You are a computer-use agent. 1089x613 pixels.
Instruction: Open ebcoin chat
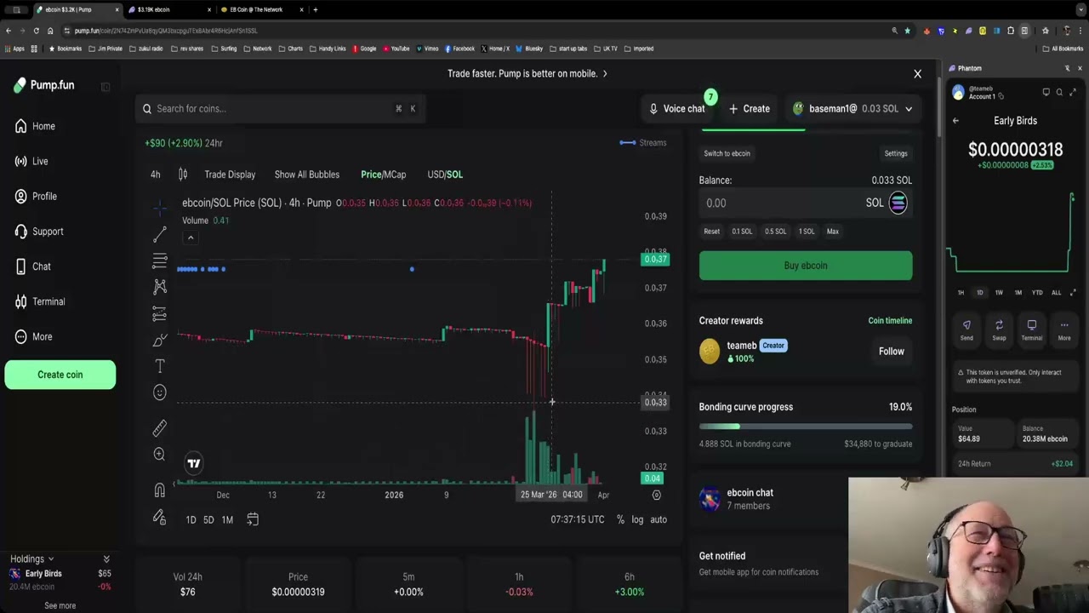pyautogui.click(x=750, y=493)
